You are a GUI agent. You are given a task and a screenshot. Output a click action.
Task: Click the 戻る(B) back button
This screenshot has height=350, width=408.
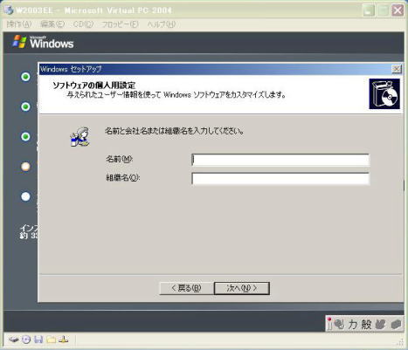(186, 288)
